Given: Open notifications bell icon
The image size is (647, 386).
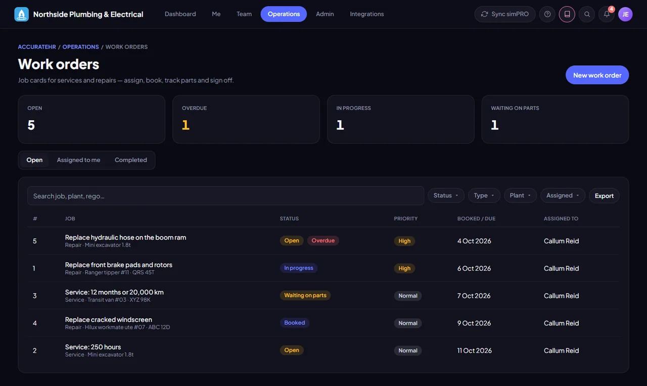Looking at the screenshot, I should (607, 14).
